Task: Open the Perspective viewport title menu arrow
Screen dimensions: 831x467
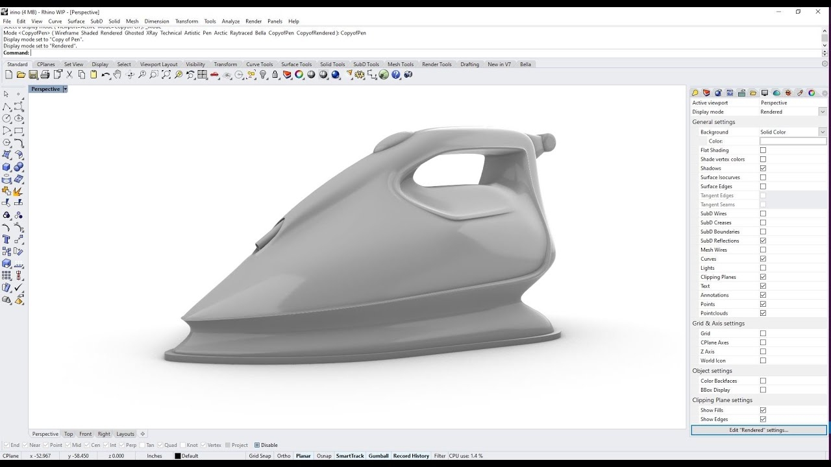Action: pos(66,89)
